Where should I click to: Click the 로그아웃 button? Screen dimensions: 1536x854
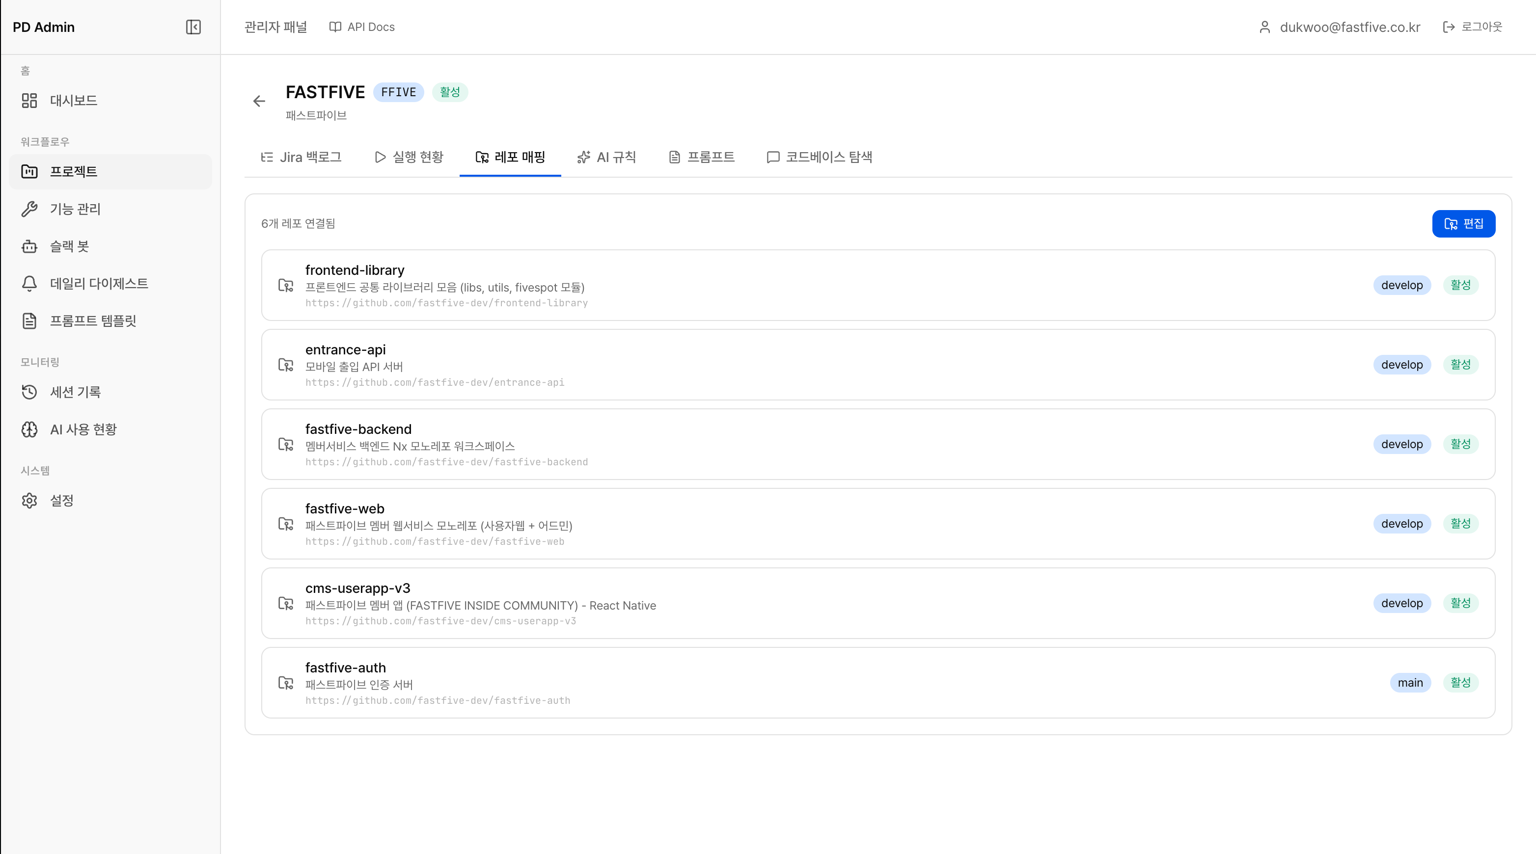point(1472,27)
